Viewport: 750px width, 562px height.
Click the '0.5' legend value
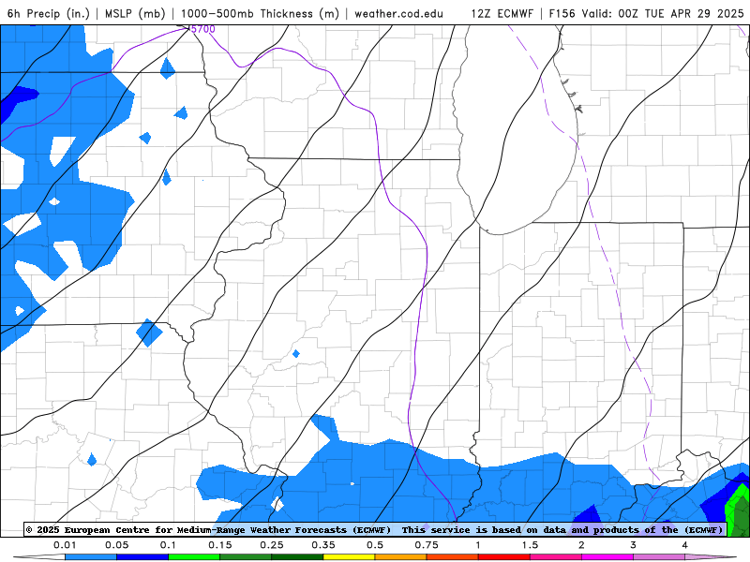pos(375,545)
